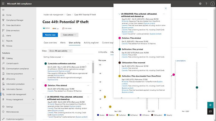
Task: Open the Show: All user activity filter
Action: coord(60,51)
